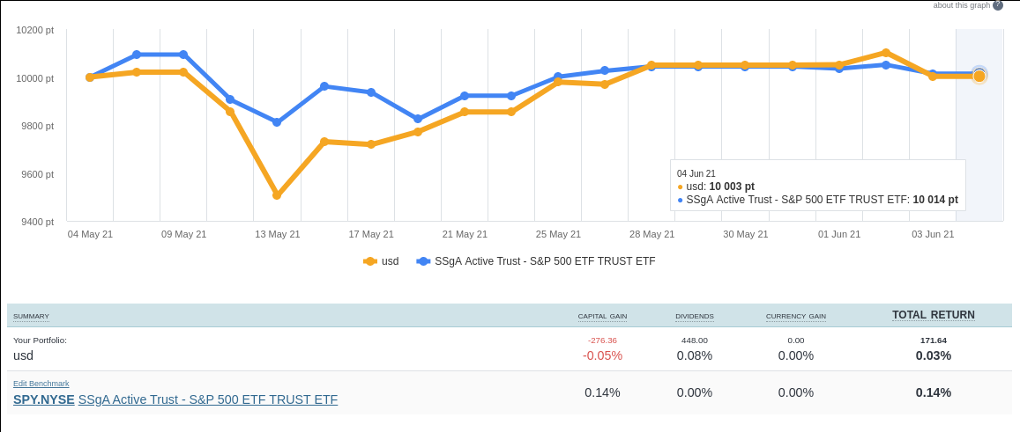Viewport: 1020px width, 432px height.
Task: Click the blue SSgA legend marker icon
Action: click(x=423, y=261)
